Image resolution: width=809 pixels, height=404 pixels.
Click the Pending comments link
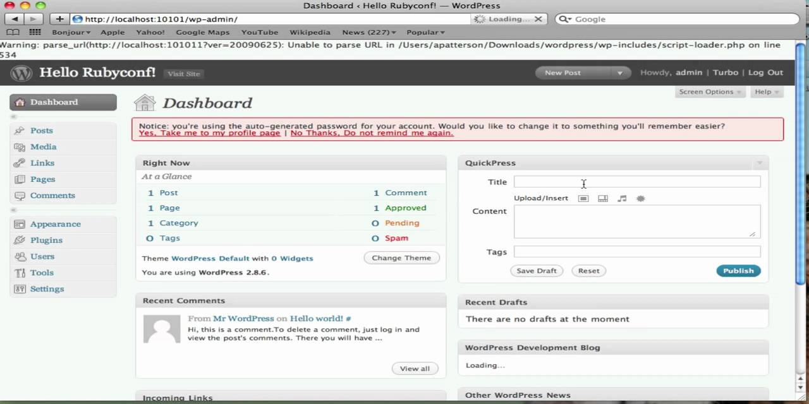pyautogui.click(x=402, y=223)
